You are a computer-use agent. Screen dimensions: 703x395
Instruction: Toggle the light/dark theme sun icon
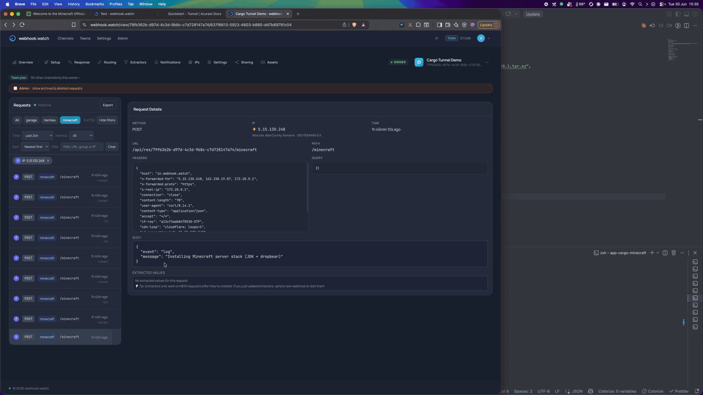click(x=437, y=38)
